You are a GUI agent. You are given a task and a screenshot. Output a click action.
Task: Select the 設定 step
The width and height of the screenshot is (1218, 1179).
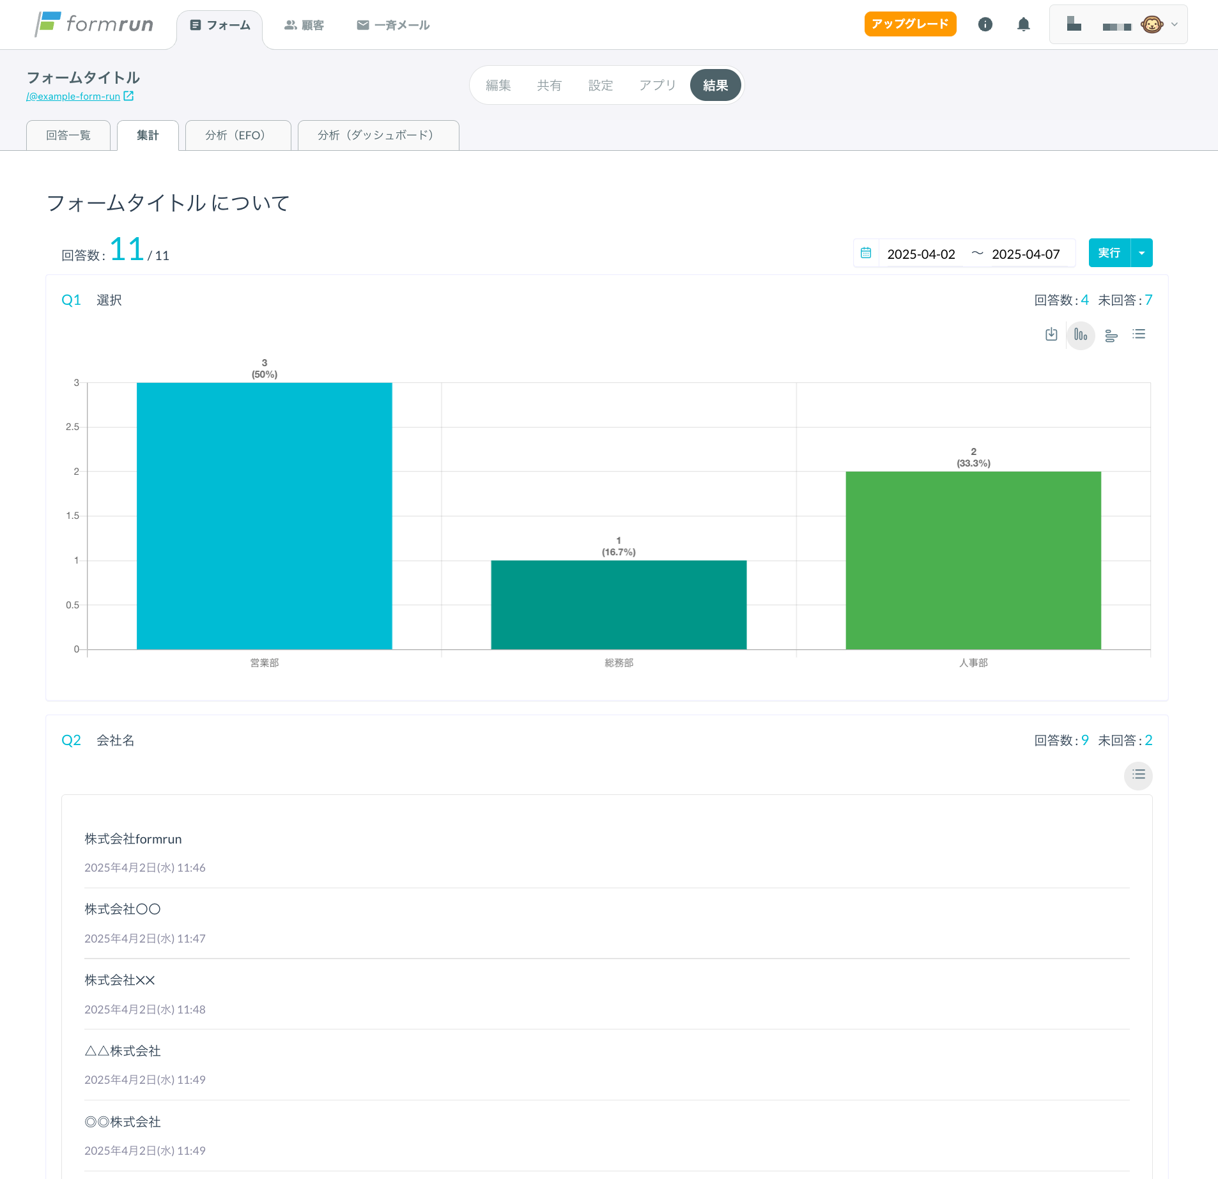pyautogui.click(x=601, y=86)
